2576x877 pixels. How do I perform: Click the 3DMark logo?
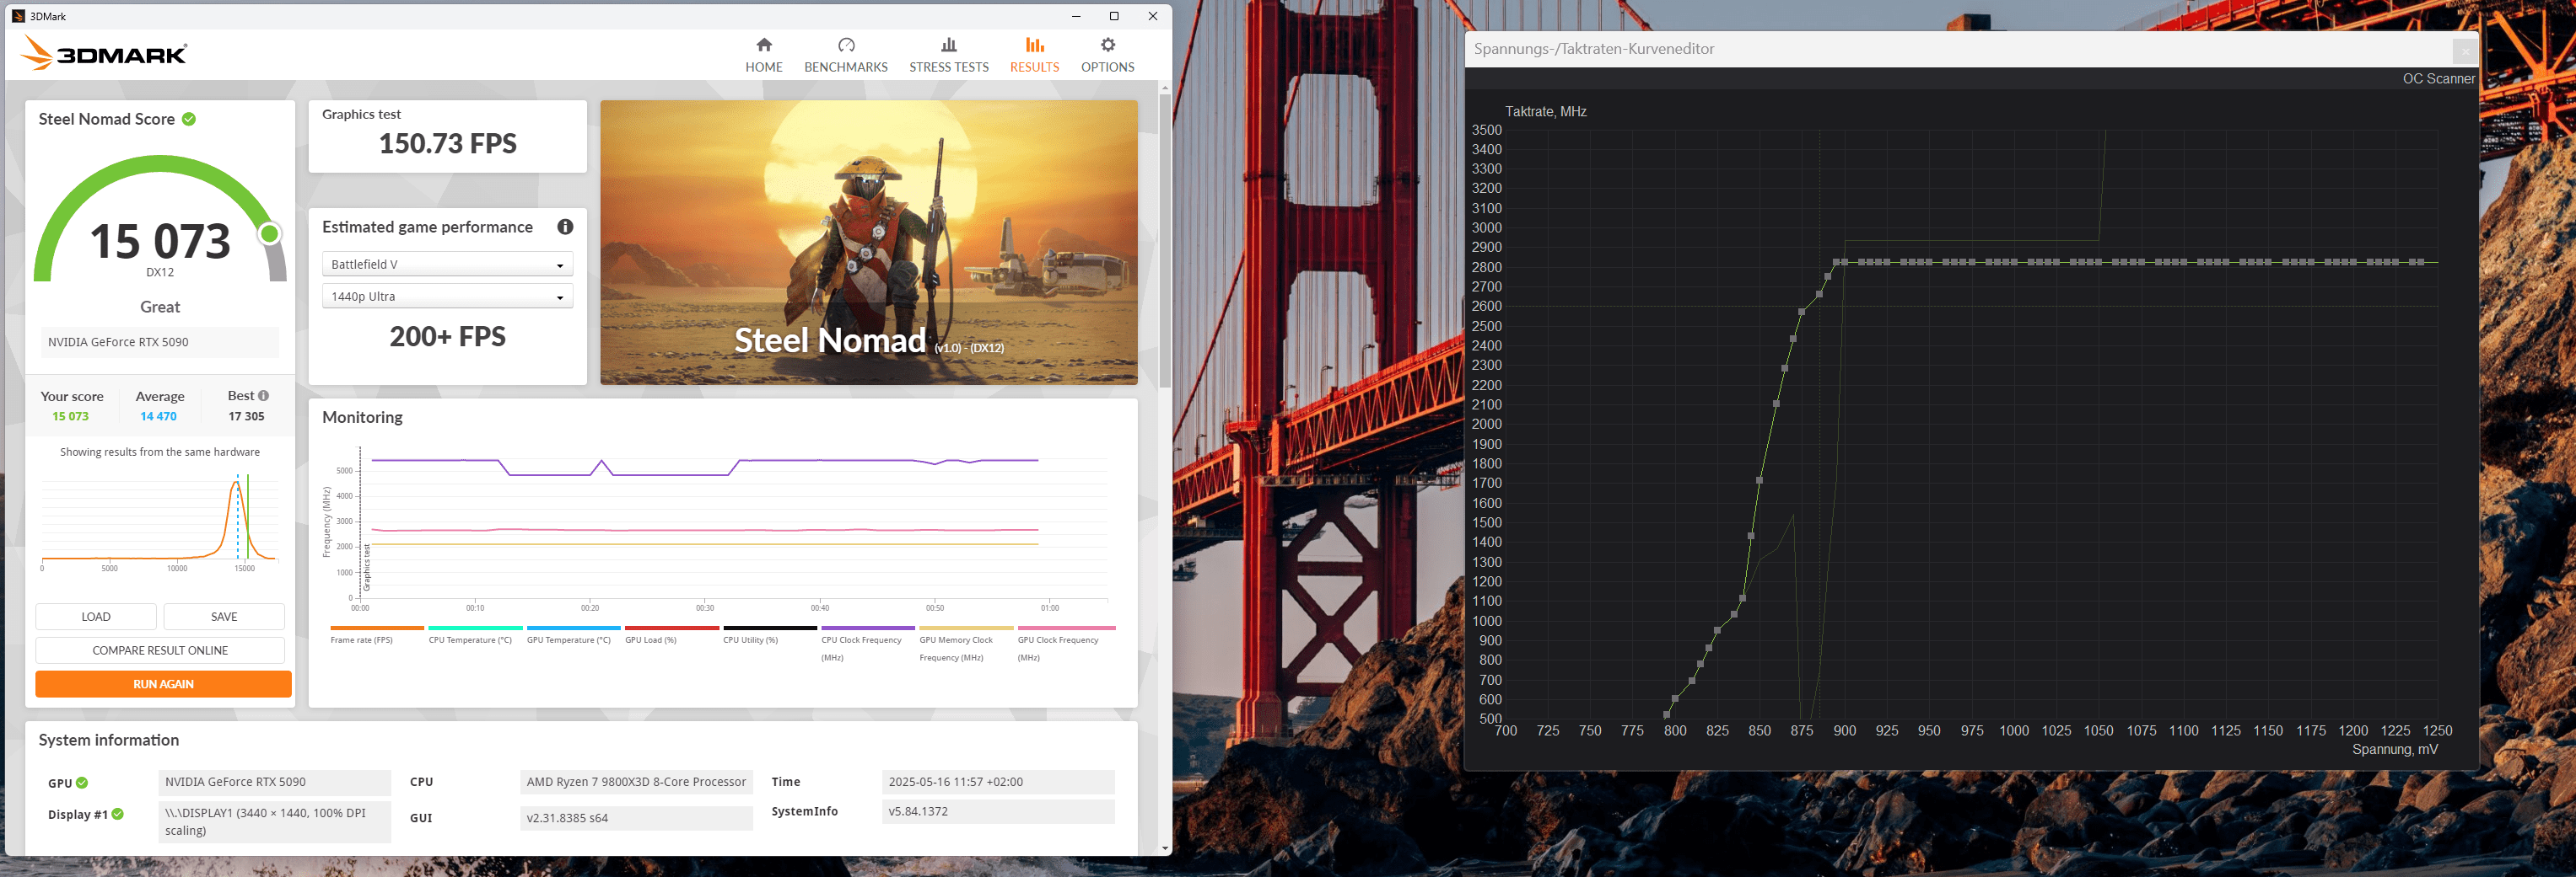point(105,53)
